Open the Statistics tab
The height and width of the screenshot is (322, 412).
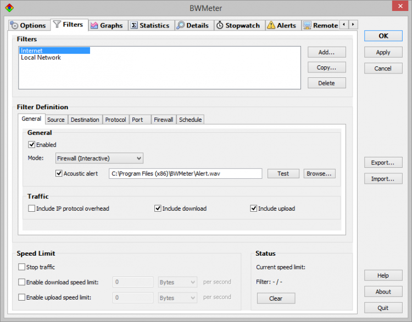point(152,25)
